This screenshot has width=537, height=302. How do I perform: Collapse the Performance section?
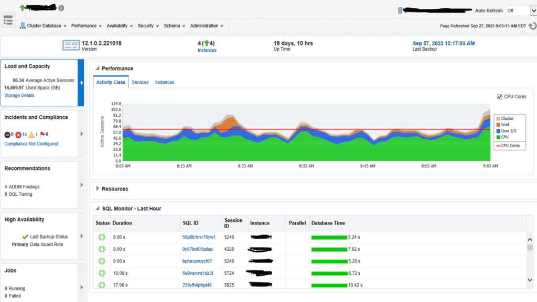click(x=98, y=69)
